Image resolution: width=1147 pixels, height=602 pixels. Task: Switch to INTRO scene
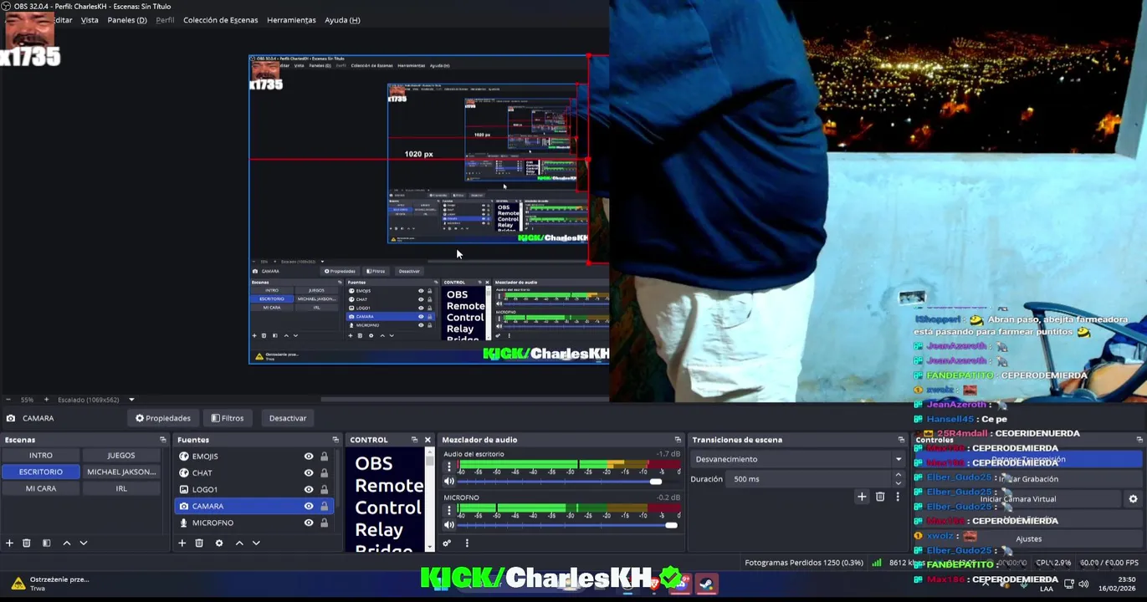[x=41, y=456]
